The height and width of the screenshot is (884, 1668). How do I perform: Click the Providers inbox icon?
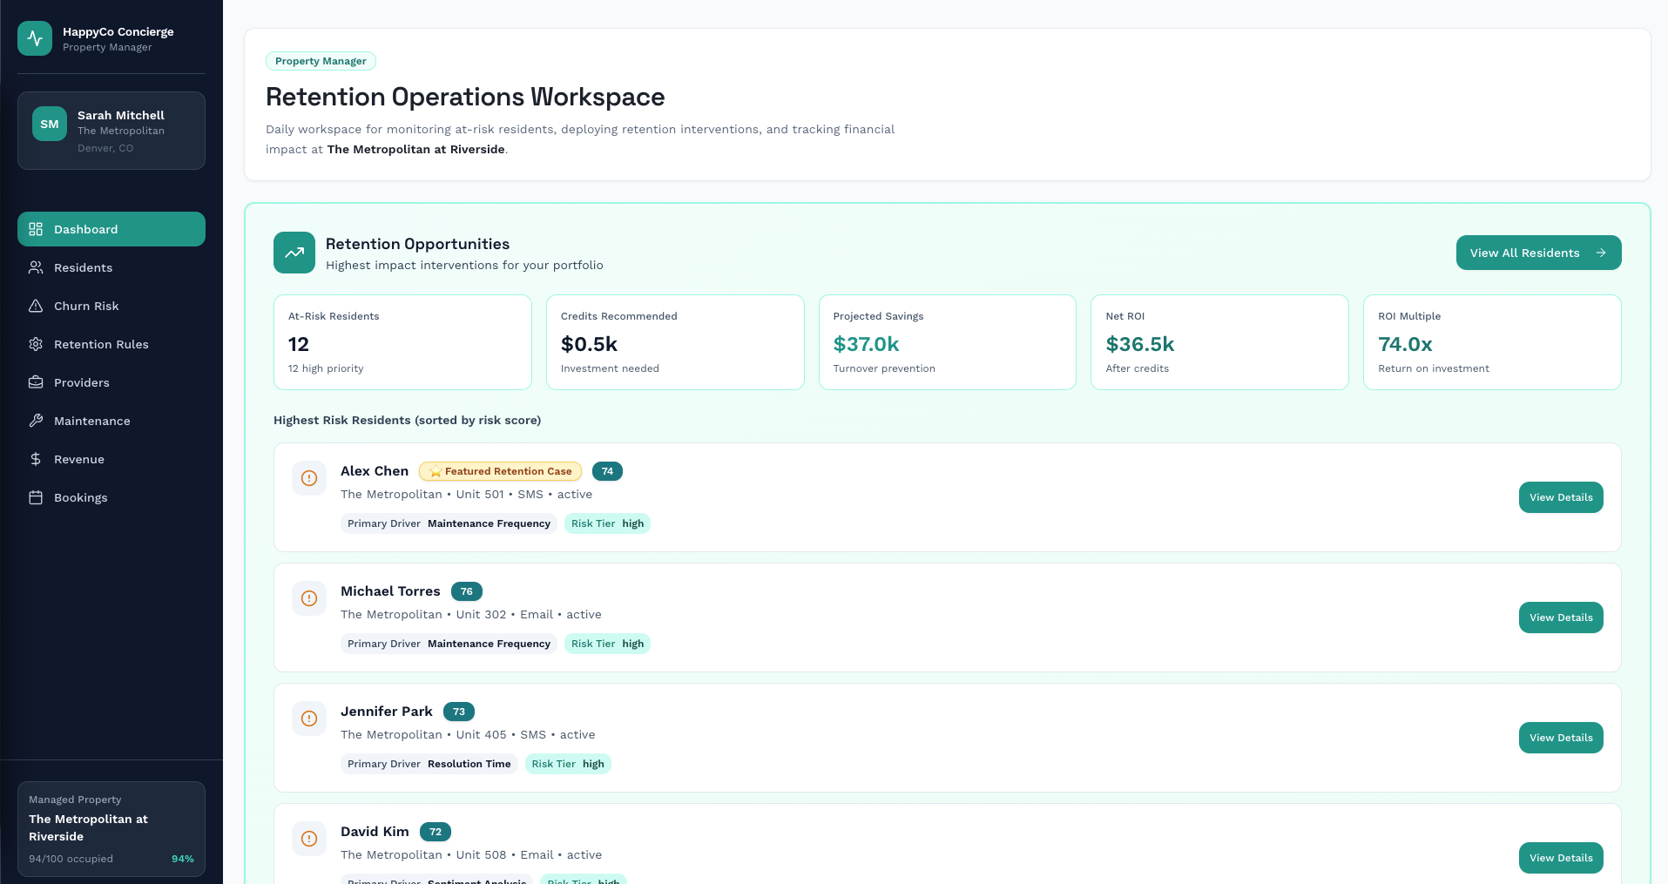(x=36, y=382)
